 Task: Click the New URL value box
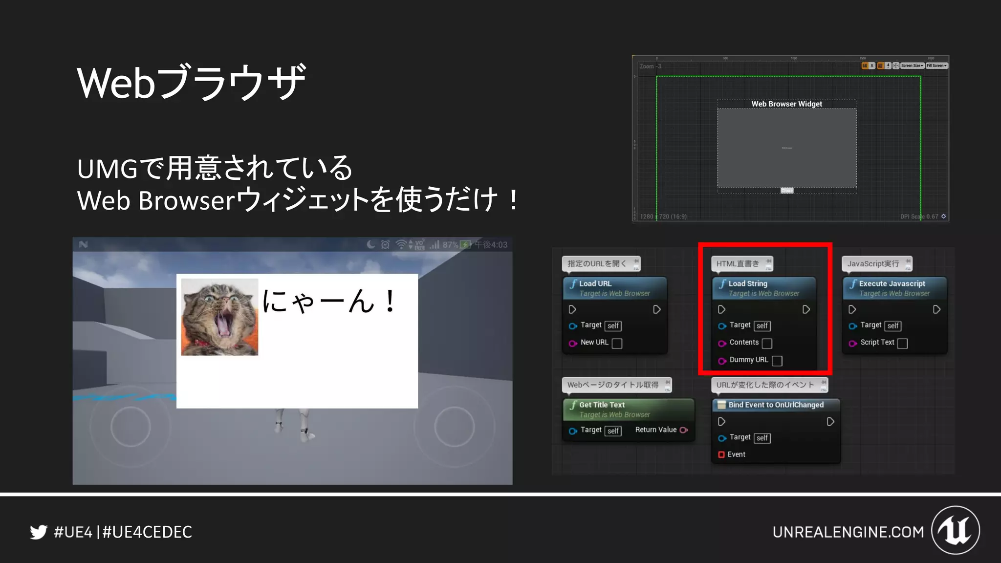point(617,344)
